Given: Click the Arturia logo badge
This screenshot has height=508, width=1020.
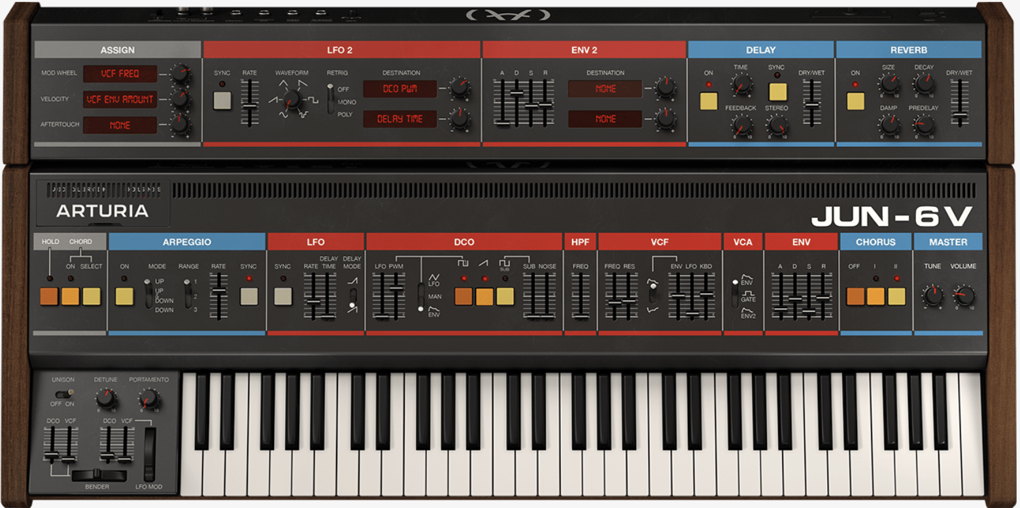Looking at the screenshot, I should (x=103, y=210).
